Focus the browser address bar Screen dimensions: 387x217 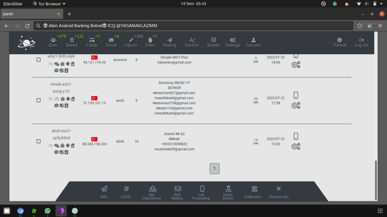[x=193, y=26]
